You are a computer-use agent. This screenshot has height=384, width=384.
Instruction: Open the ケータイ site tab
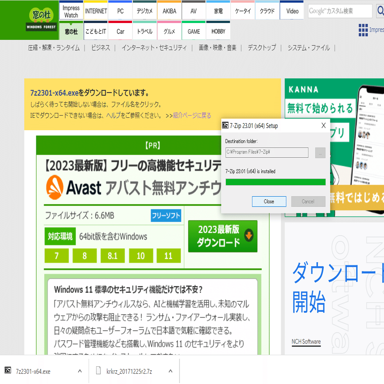243,11
